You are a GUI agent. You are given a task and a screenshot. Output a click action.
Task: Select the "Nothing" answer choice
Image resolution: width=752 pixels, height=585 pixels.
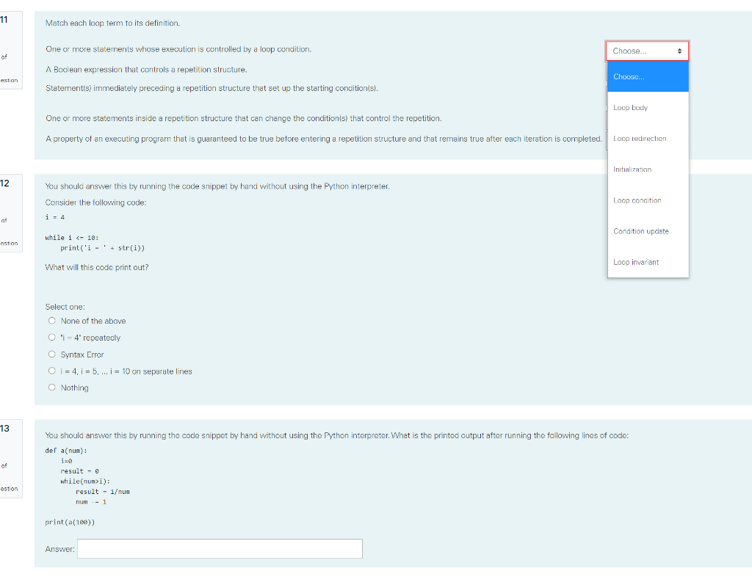point(52,388)
